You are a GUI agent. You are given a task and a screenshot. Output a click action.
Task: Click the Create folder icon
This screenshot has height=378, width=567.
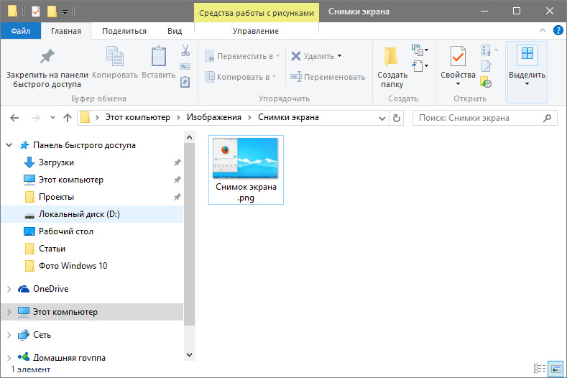point(392,57)
